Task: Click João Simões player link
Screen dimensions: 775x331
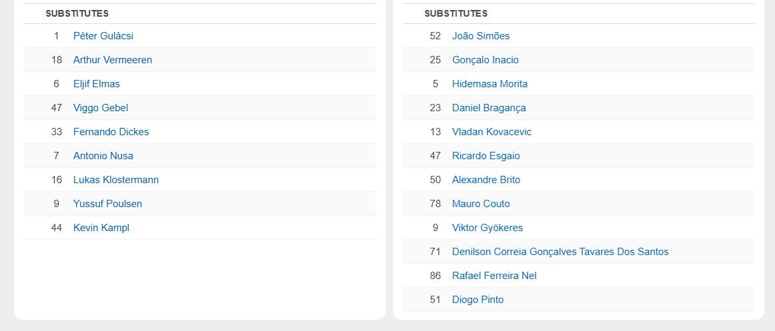Action: tap(481, 36)
